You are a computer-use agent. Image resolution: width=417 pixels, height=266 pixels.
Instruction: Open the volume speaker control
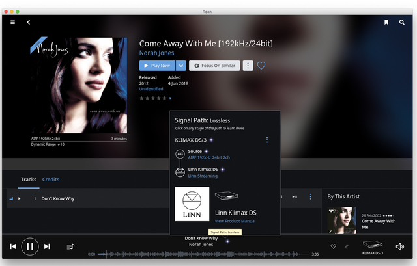tap(399, 246)
